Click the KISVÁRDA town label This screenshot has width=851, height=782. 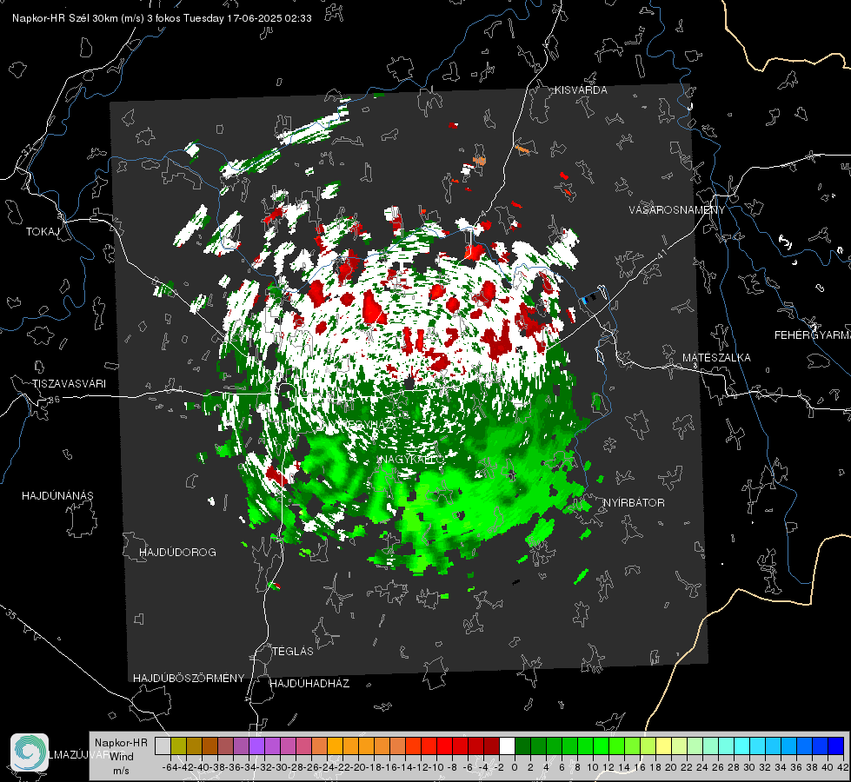click(x=581, y=90)
